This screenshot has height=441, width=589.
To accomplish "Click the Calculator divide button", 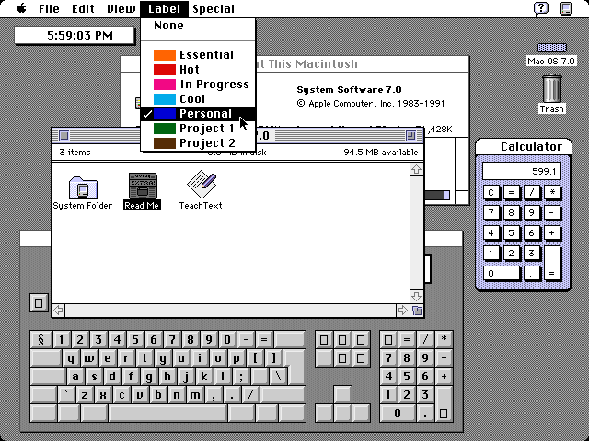I will coord(532,192).
